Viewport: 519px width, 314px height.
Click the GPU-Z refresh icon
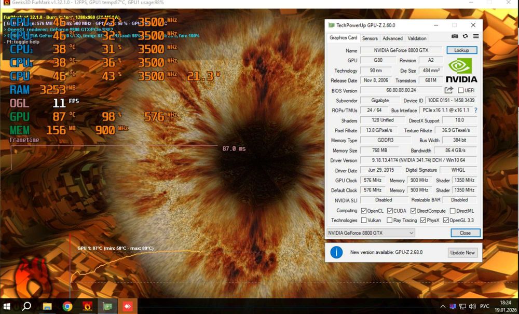coord(465,36)
